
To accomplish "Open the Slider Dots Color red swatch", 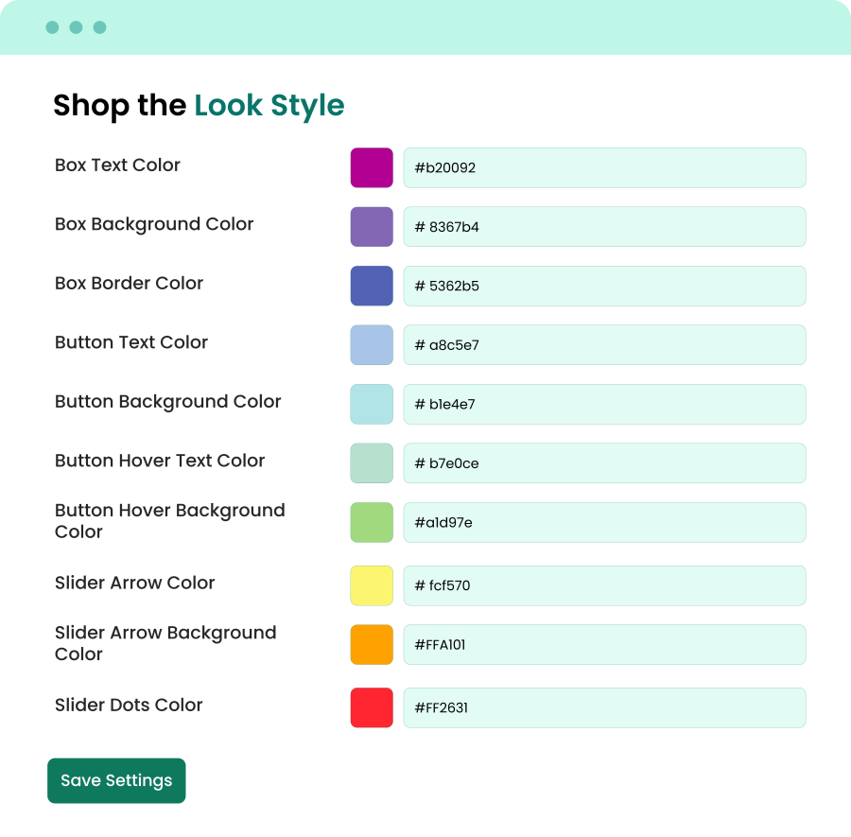I will pos(372,707).
